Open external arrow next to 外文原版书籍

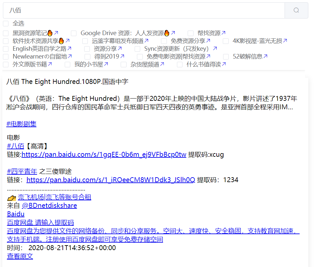click(x=50, y=64)
